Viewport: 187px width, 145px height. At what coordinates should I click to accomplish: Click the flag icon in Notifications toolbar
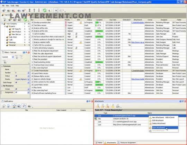tap(24, 106)
